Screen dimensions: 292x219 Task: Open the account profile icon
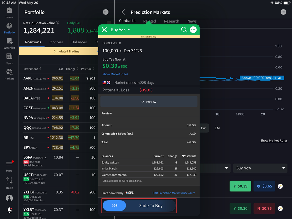(x=9, y=198)
